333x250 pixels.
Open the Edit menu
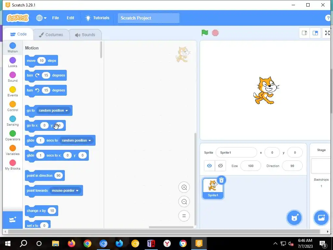(x=70, y=18)
